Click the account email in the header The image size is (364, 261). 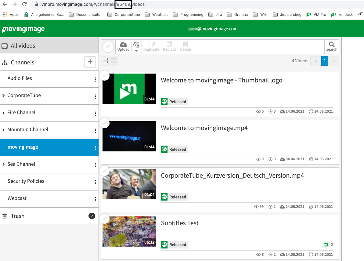coord(213,29)
